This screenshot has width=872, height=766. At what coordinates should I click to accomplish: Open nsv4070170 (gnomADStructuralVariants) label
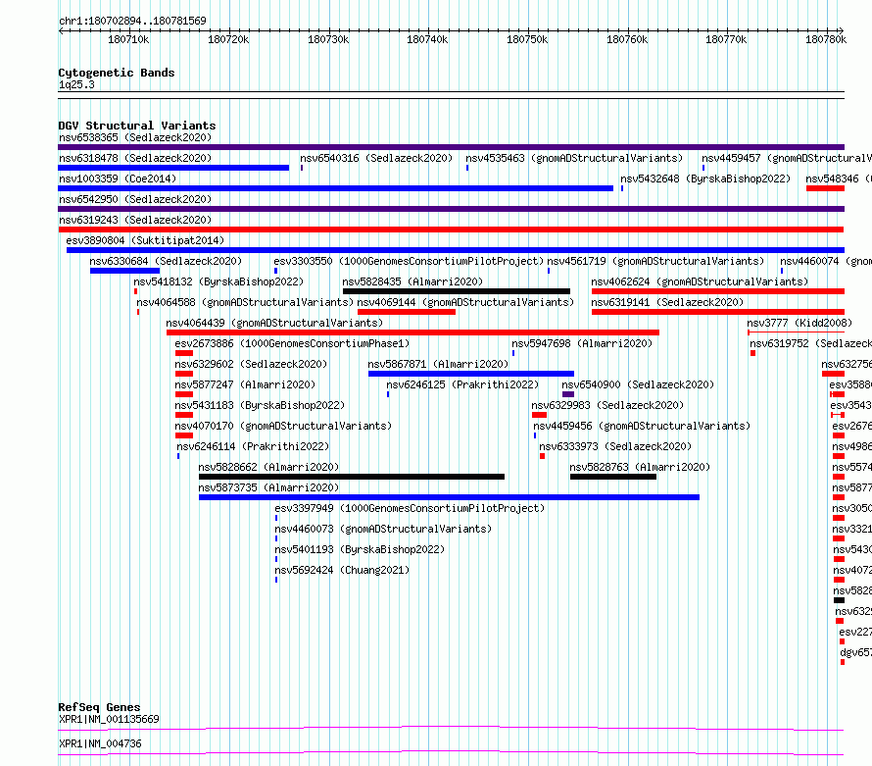[x=283, y=426]
